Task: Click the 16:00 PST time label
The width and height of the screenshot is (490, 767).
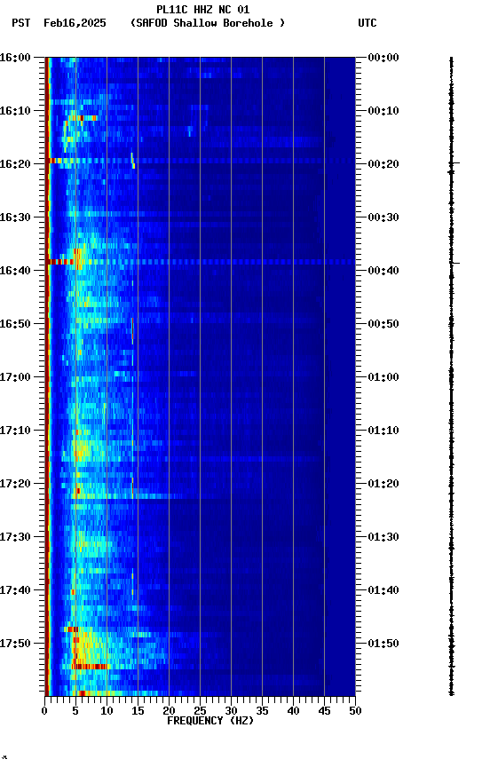Action: point(15,57)
